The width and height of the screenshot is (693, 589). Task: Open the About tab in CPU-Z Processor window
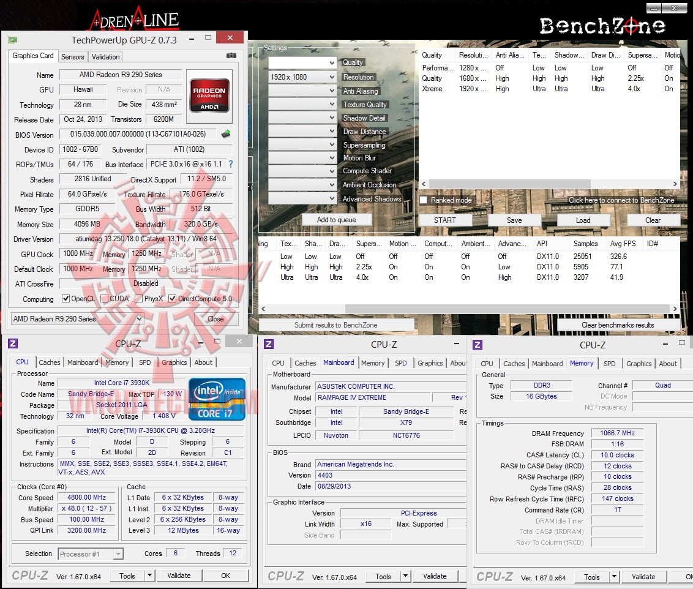click(x=203, y=362)
